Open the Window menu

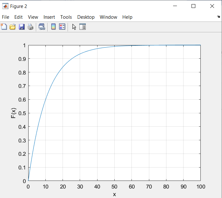click(108, 17)
